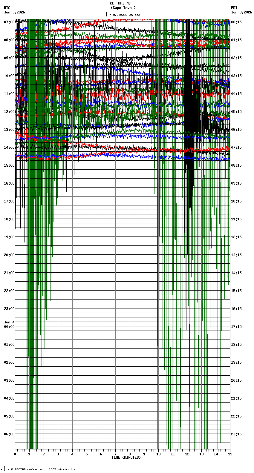Click the PDT time label '15:15'
This screenshot has height=473, width=254.
point(236,291)
